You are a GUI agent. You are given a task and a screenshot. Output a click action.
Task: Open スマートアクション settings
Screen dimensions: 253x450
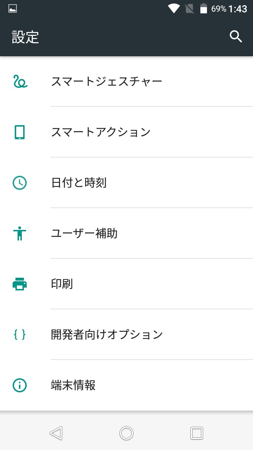pos(101,132)
